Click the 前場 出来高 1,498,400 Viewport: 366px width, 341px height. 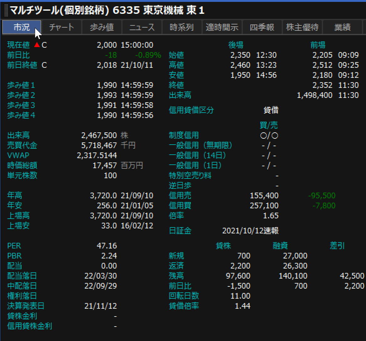tap(314, 95)
